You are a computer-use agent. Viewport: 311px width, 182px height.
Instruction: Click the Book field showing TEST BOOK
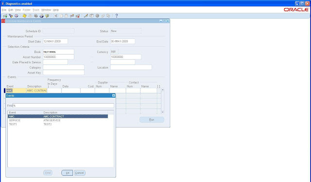coord(58,52)
